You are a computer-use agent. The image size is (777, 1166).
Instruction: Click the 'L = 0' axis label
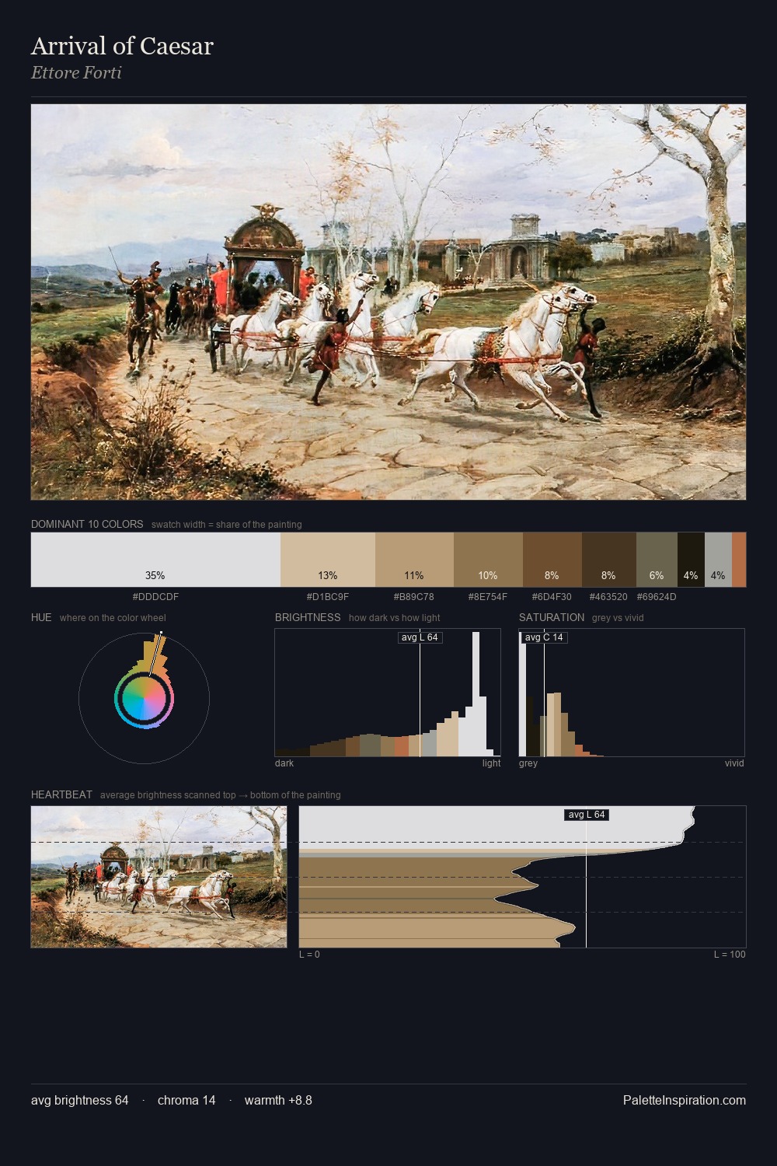click(x=309, y=955)
